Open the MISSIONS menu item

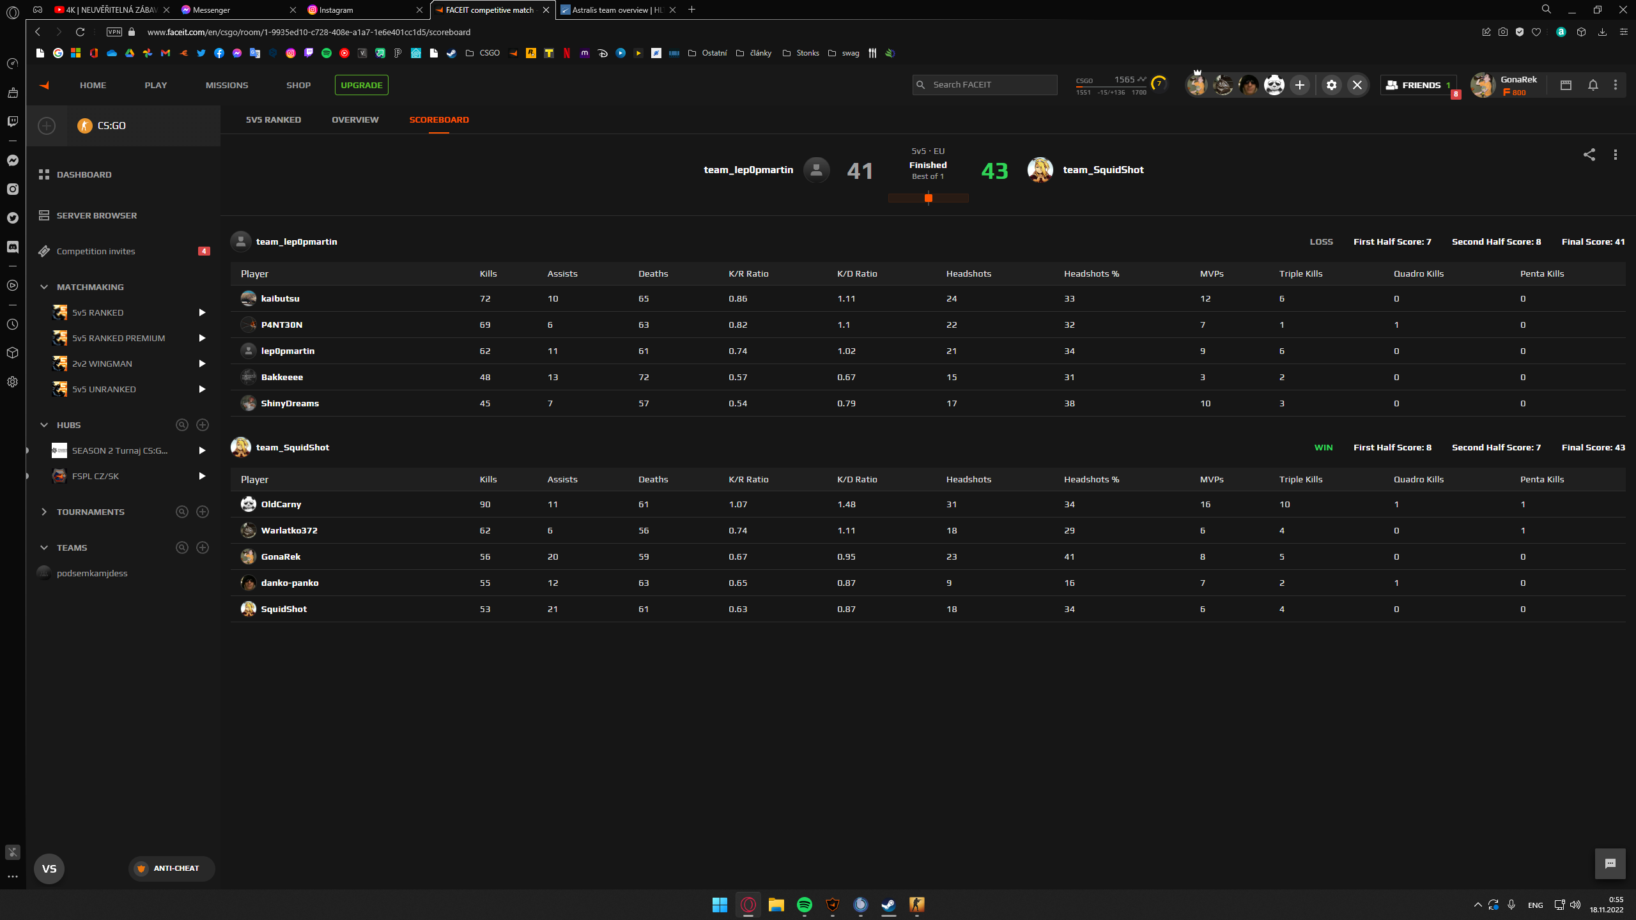point(227,85)
